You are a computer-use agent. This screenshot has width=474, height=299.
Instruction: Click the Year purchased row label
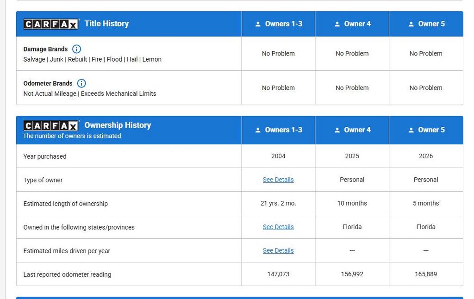pyautogui.click(x=45, y=156)
